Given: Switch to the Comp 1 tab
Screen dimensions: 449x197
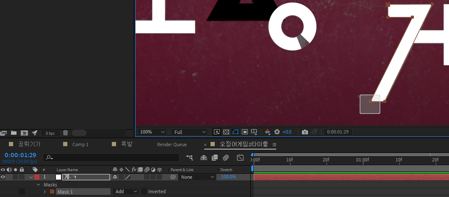Looking at the screenshot, I should (80, 144).
